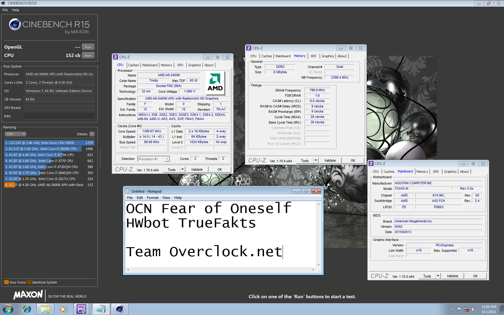Close the Notepad window

(x=316, y=191)
